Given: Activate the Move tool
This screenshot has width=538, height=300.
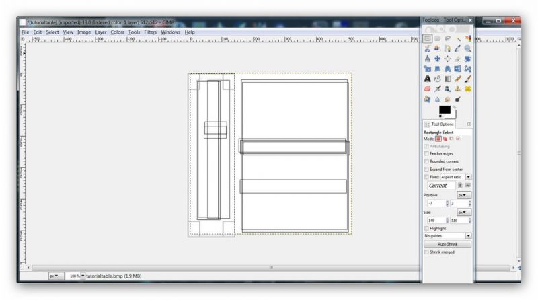Looking at the screenshot, I should (x=437, y=59).
